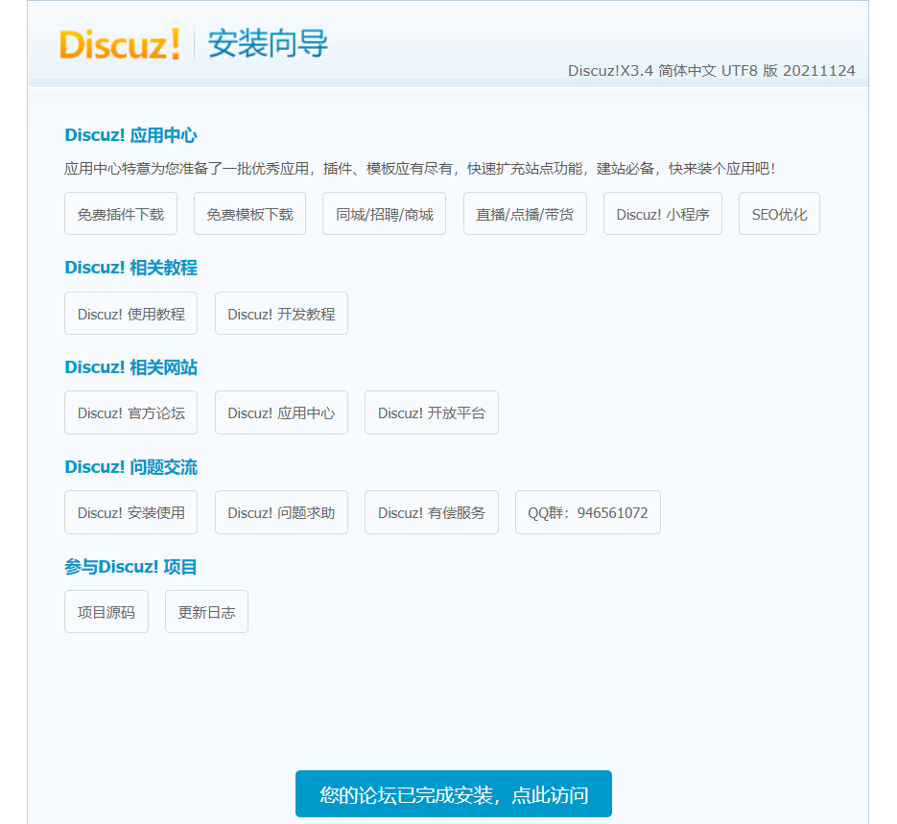
Task: Click the 参与Discuz! 项目 heading
Action: tap(131, 567)
